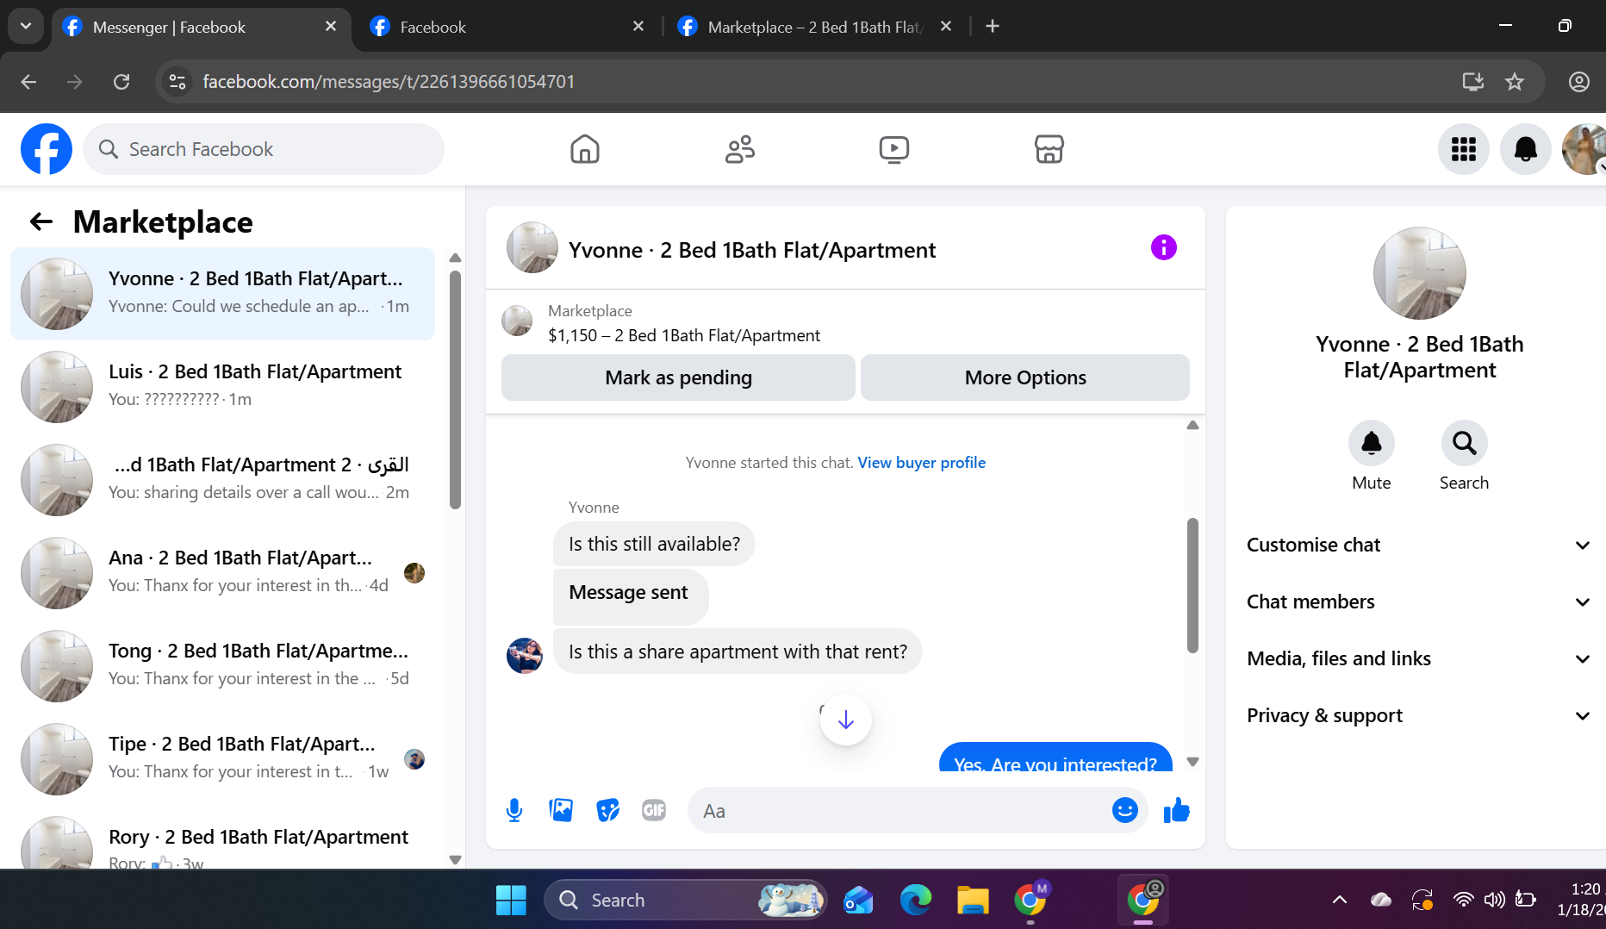This screenshot has width=1606, height=929.
Task: Jump to latest message with down arrow
Action: click(846, 720)
